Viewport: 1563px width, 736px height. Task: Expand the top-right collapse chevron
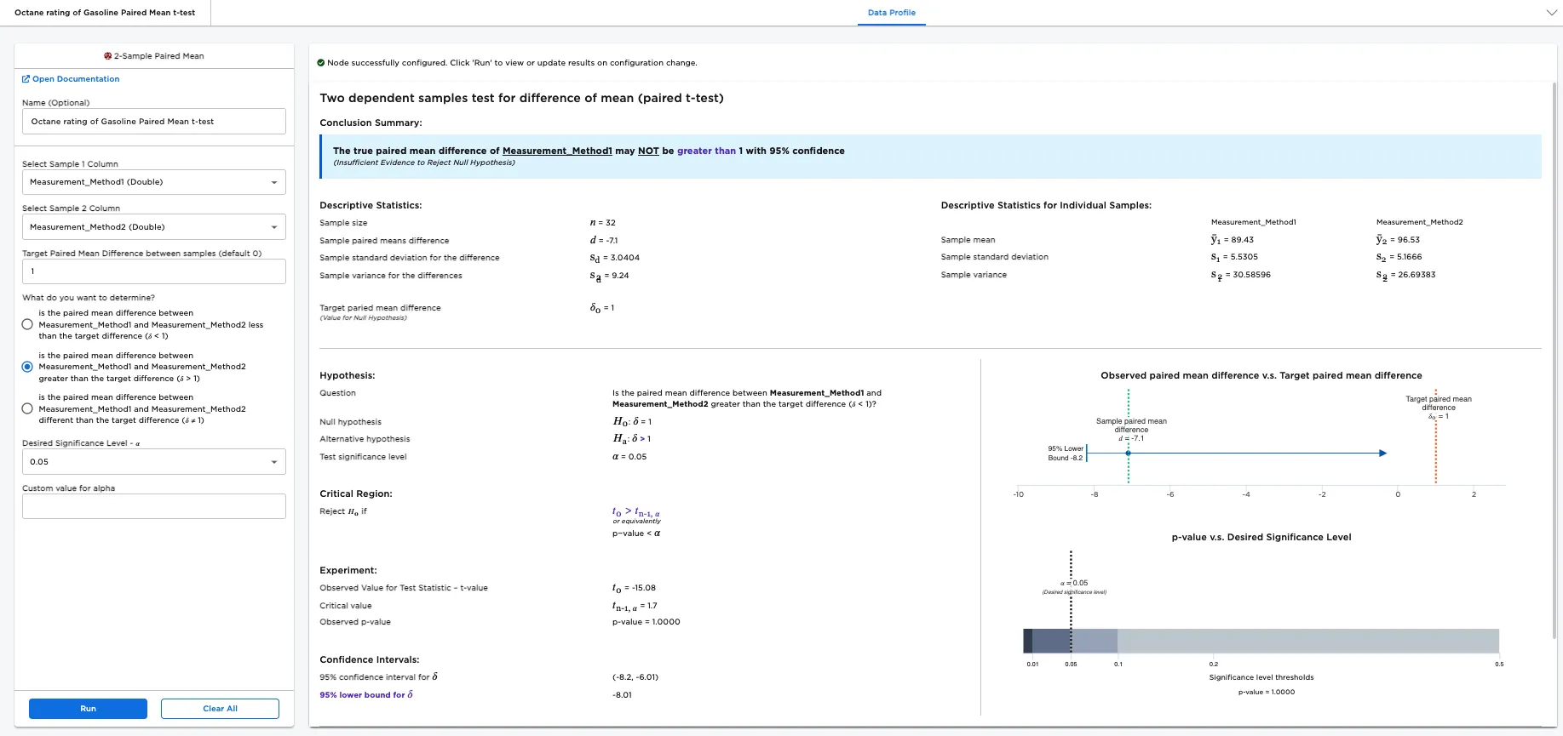point(1551,13)
